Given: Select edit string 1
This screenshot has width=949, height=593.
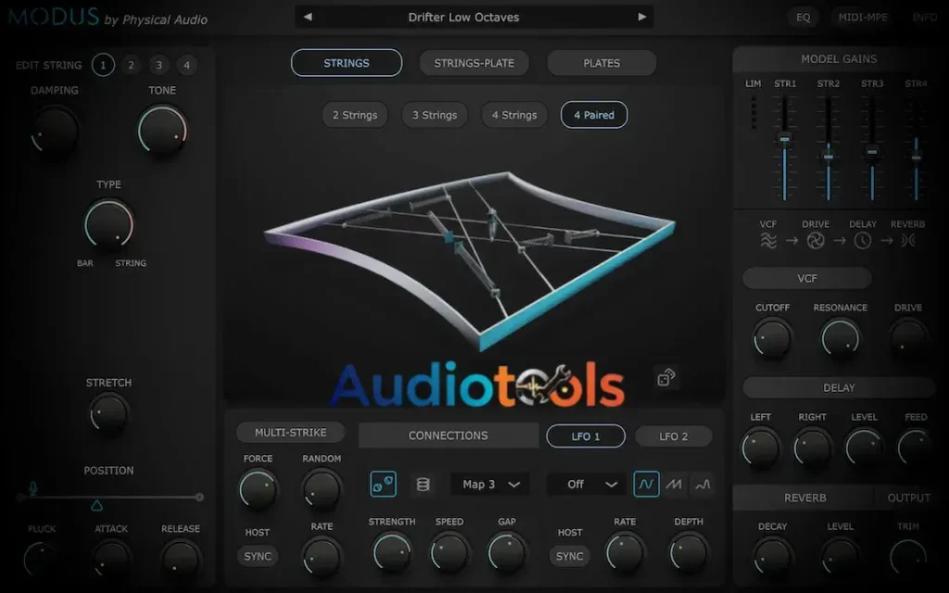Looking at the screenshot, I should point(103,65).
